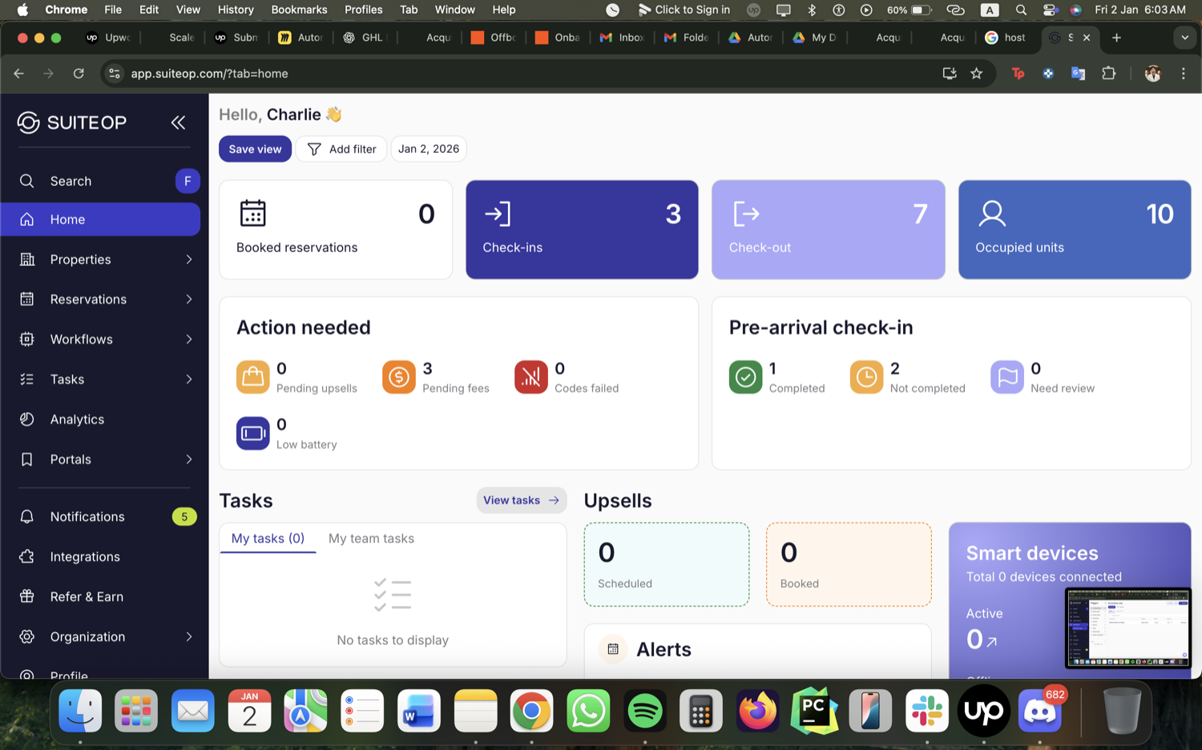Reload the page in Chrome
The image size is (1202, 750).
79,74
